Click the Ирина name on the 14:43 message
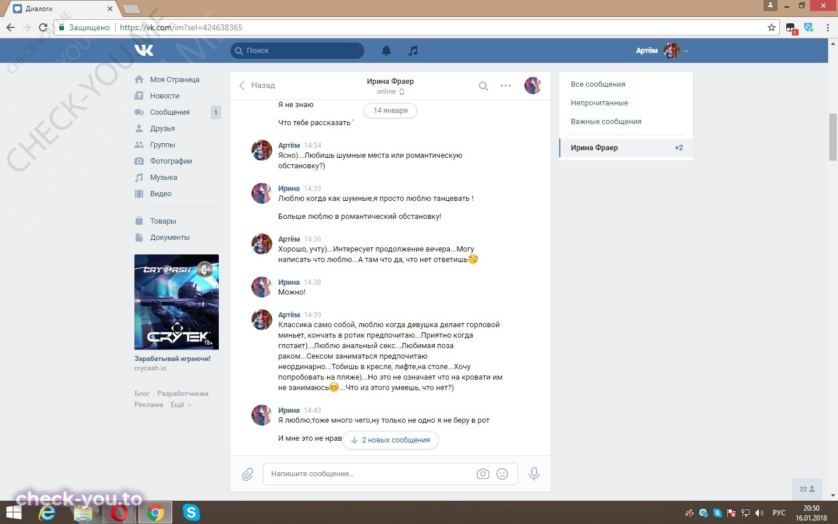838x524 pixels. coord(289,410)
